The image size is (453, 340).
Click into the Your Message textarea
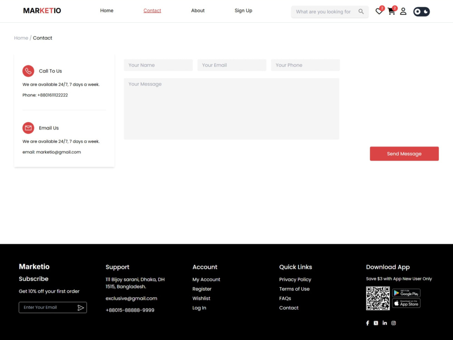pos(231,109)
